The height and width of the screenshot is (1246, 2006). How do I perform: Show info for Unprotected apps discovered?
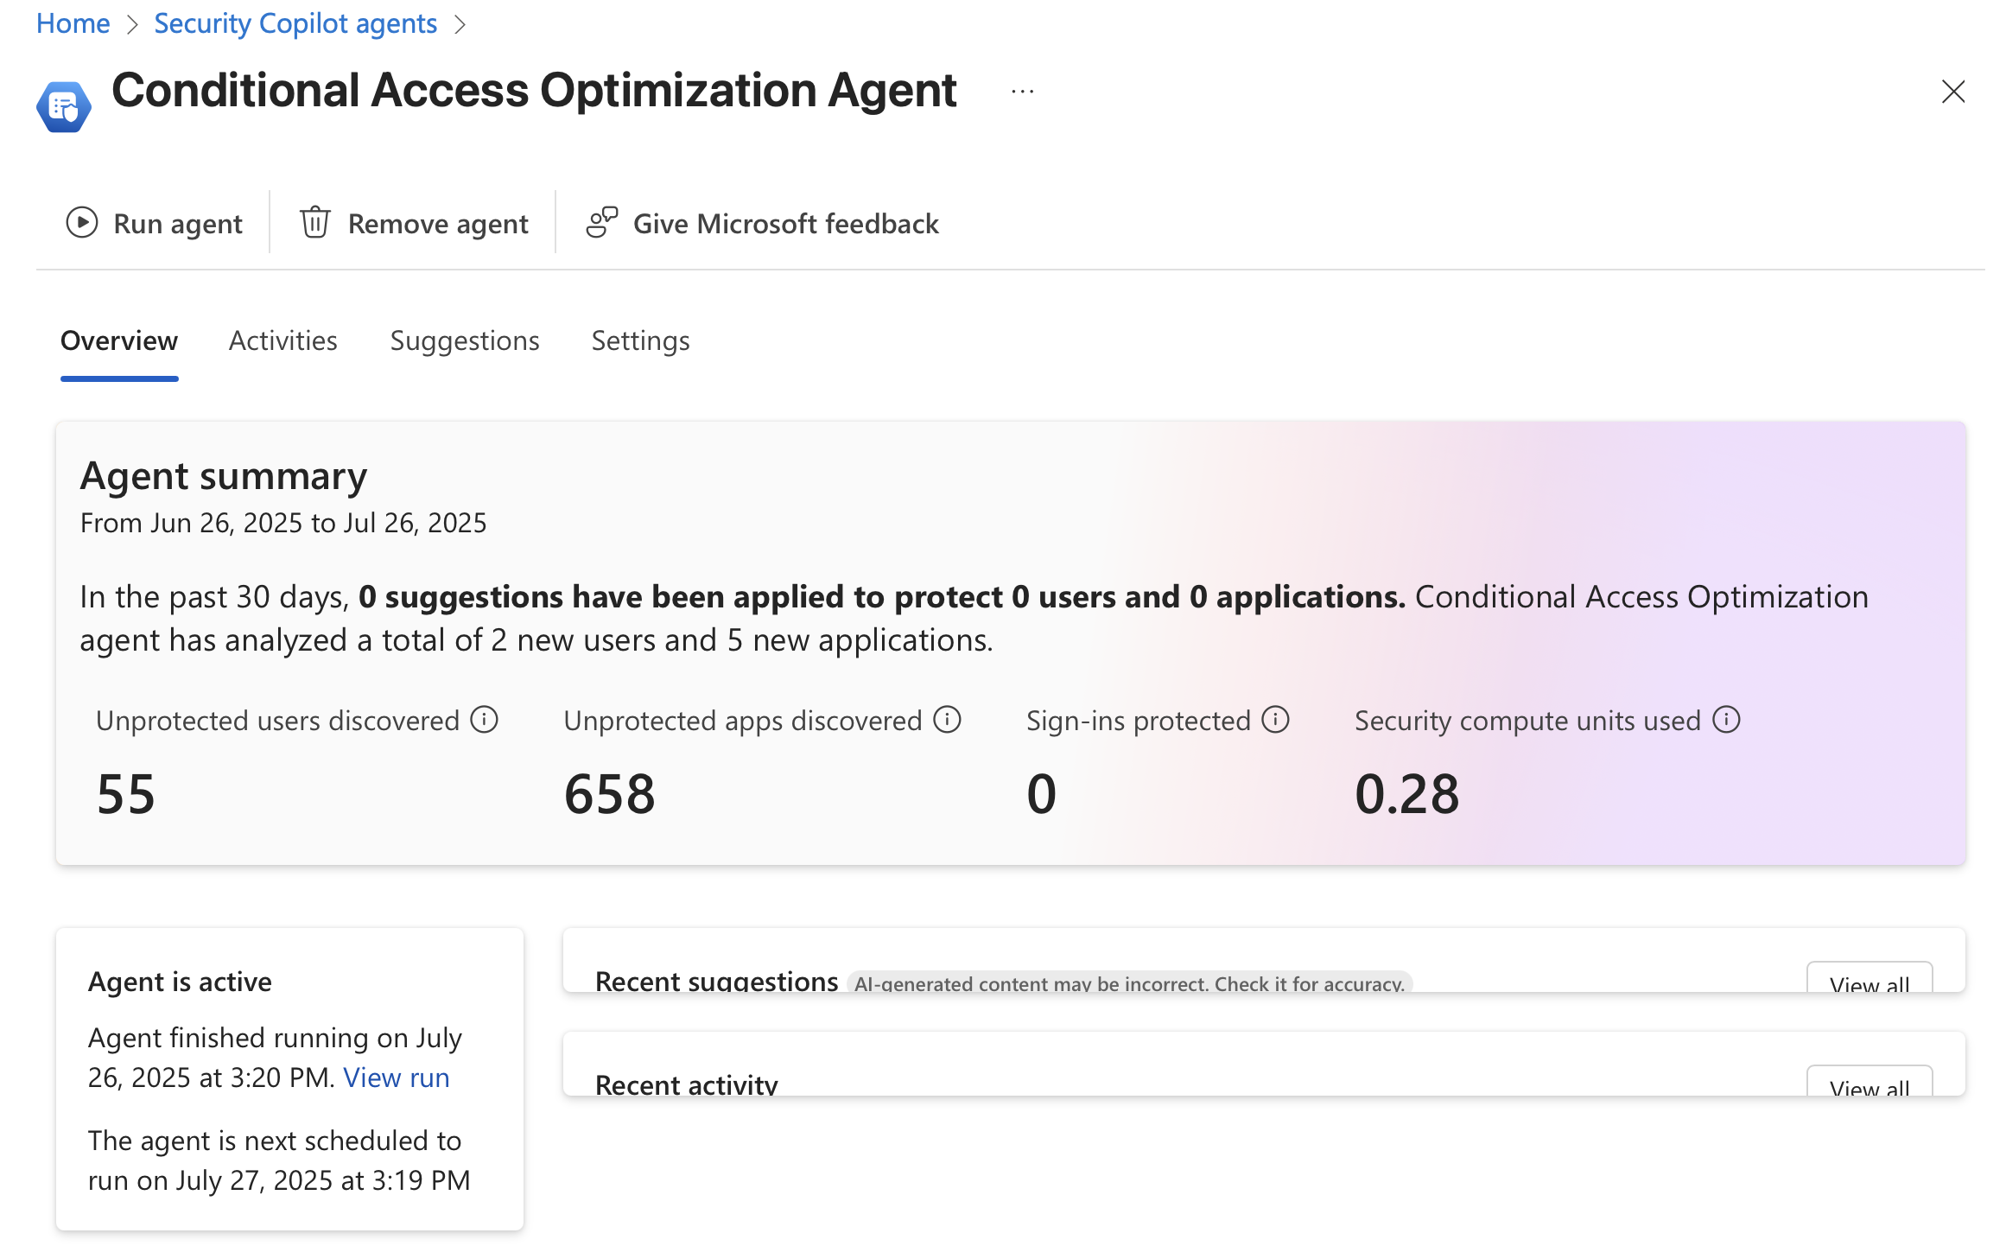948,720
